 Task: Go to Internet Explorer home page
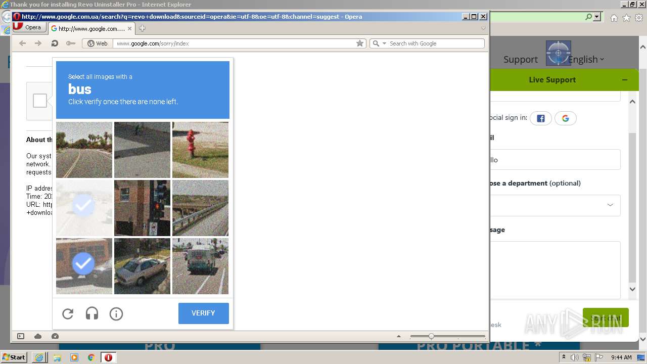coord(614,18)
